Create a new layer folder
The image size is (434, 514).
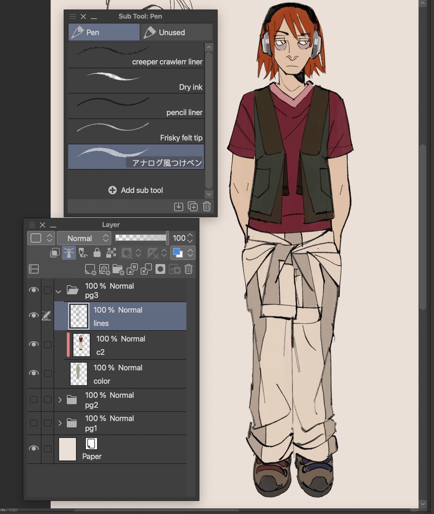coord(118,269)
